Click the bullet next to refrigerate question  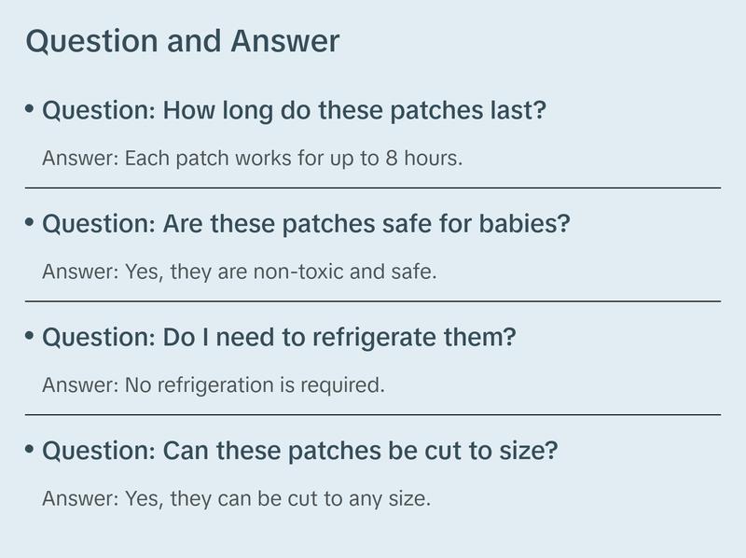click(x=30, y=336)
